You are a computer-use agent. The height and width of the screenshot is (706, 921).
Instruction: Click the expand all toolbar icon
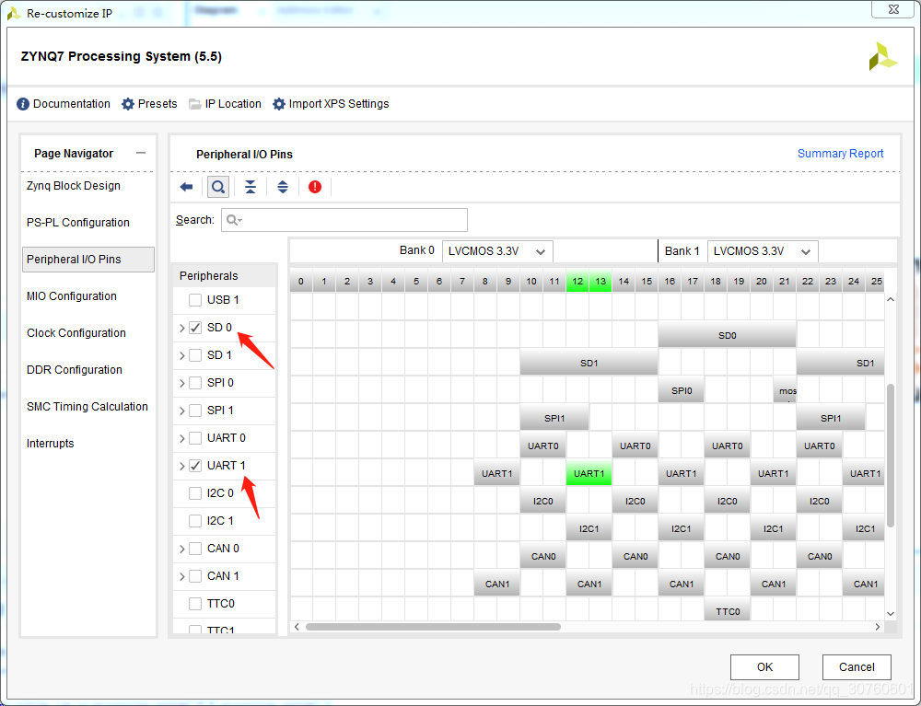point(283,187)
